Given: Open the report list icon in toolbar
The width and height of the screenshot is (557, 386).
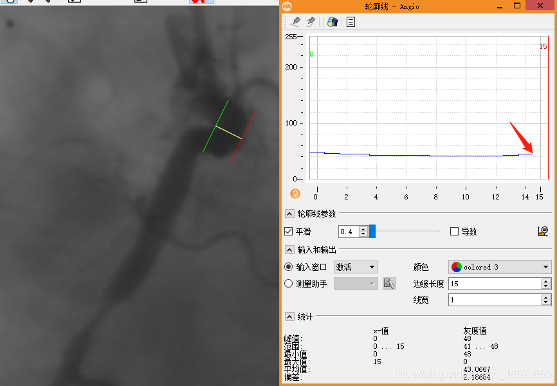Looking at the screenshot, I should pos(349,21).
